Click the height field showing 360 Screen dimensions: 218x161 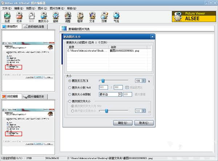(x=118, y=87)
